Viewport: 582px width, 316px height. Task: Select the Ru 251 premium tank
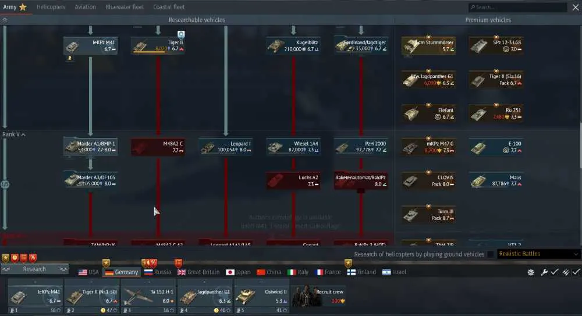496,113
